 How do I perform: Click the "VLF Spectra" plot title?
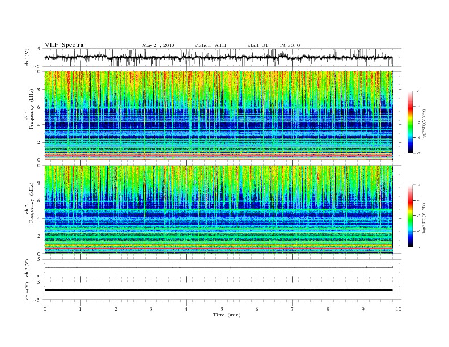click(64, 45)
